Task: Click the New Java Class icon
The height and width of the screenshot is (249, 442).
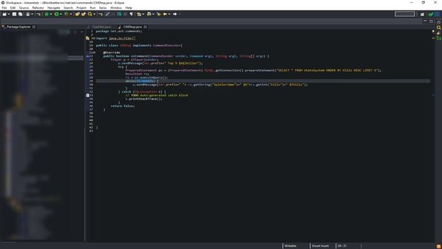Action: (x=84, y=14)
